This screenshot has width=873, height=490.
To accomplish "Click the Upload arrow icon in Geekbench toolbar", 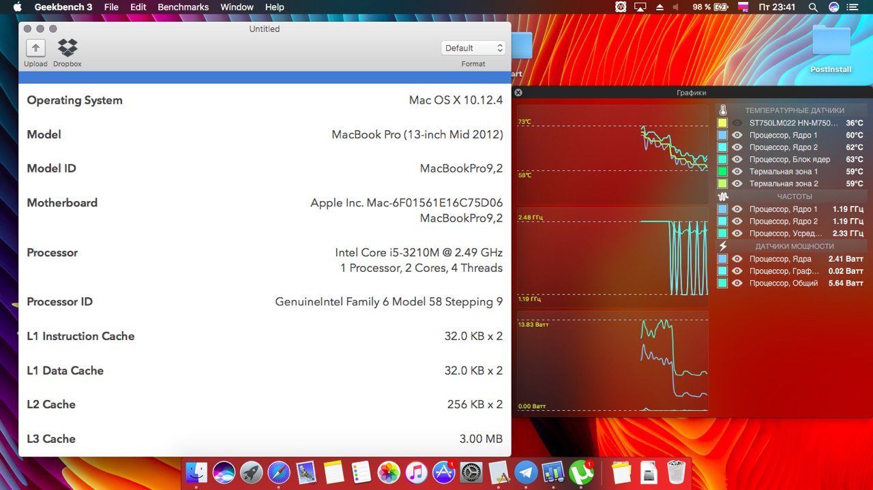I will (x=35, y=48).
